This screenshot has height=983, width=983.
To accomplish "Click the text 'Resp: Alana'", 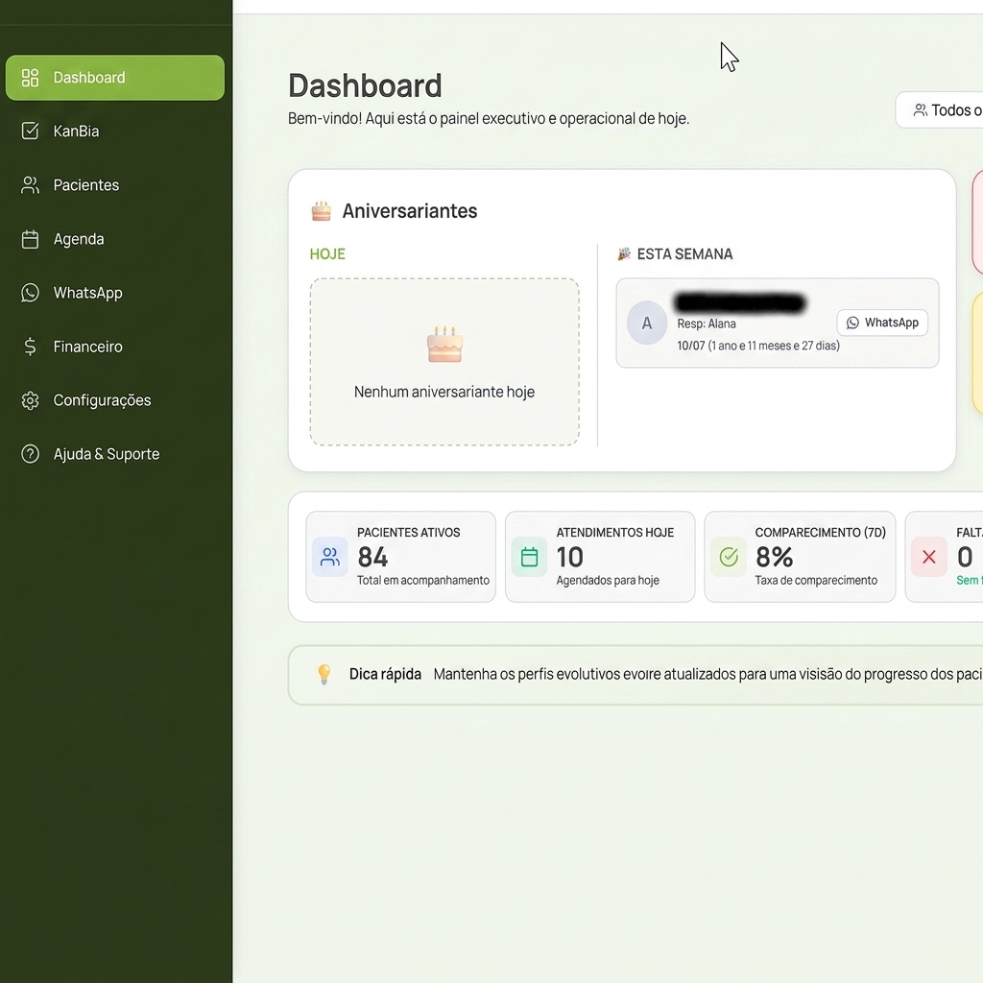I will (x=707, y=324).
